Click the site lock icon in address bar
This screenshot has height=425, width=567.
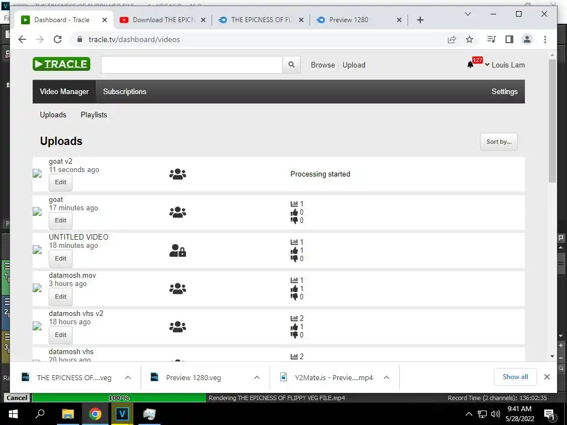80,39
